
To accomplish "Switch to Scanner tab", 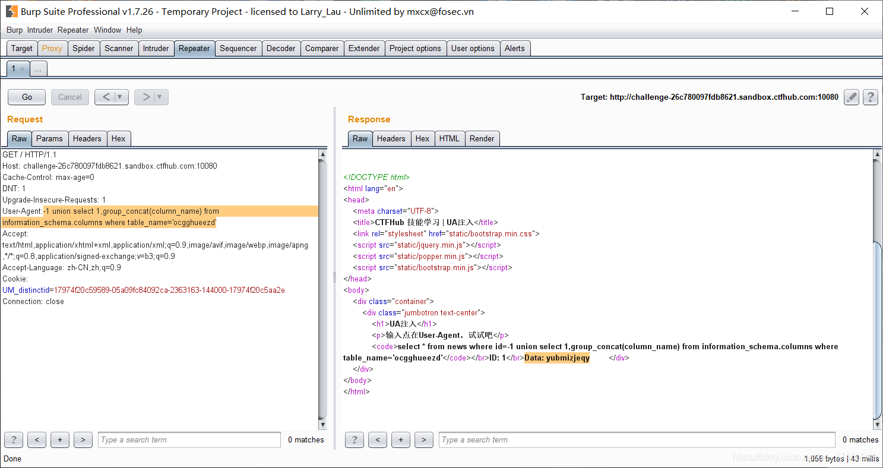I will [x=119, y=48].
